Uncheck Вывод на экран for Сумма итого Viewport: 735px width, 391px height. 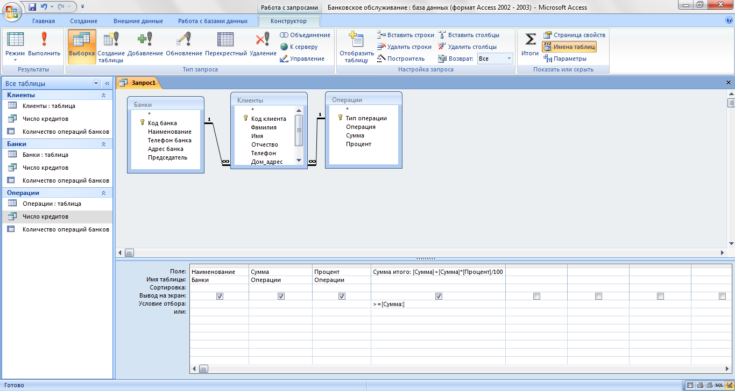coord(439,296)
